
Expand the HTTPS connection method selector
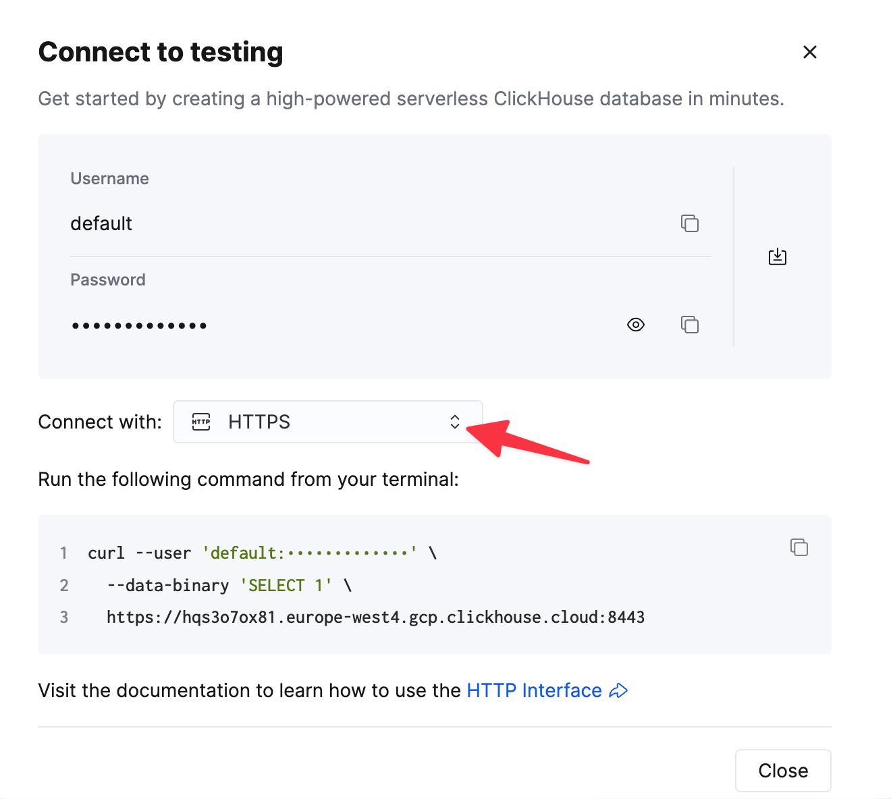click(x=327, y=421)
